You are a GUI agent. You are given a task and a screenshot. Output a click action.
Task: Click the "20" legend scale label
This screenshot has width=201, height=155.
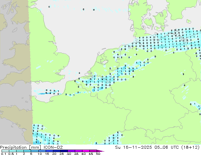[54, 154]
